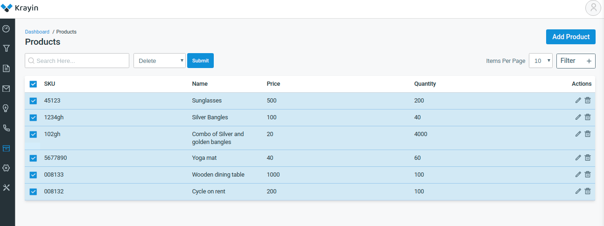Click the Search Here input field
The width and height of the screenshot is (604, 226).
(77, 61)
